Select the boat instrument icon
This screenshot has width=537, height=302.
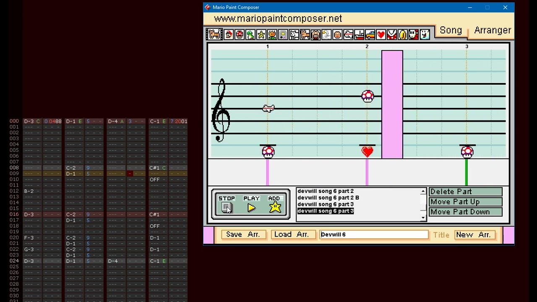click(x=359, y=34)
